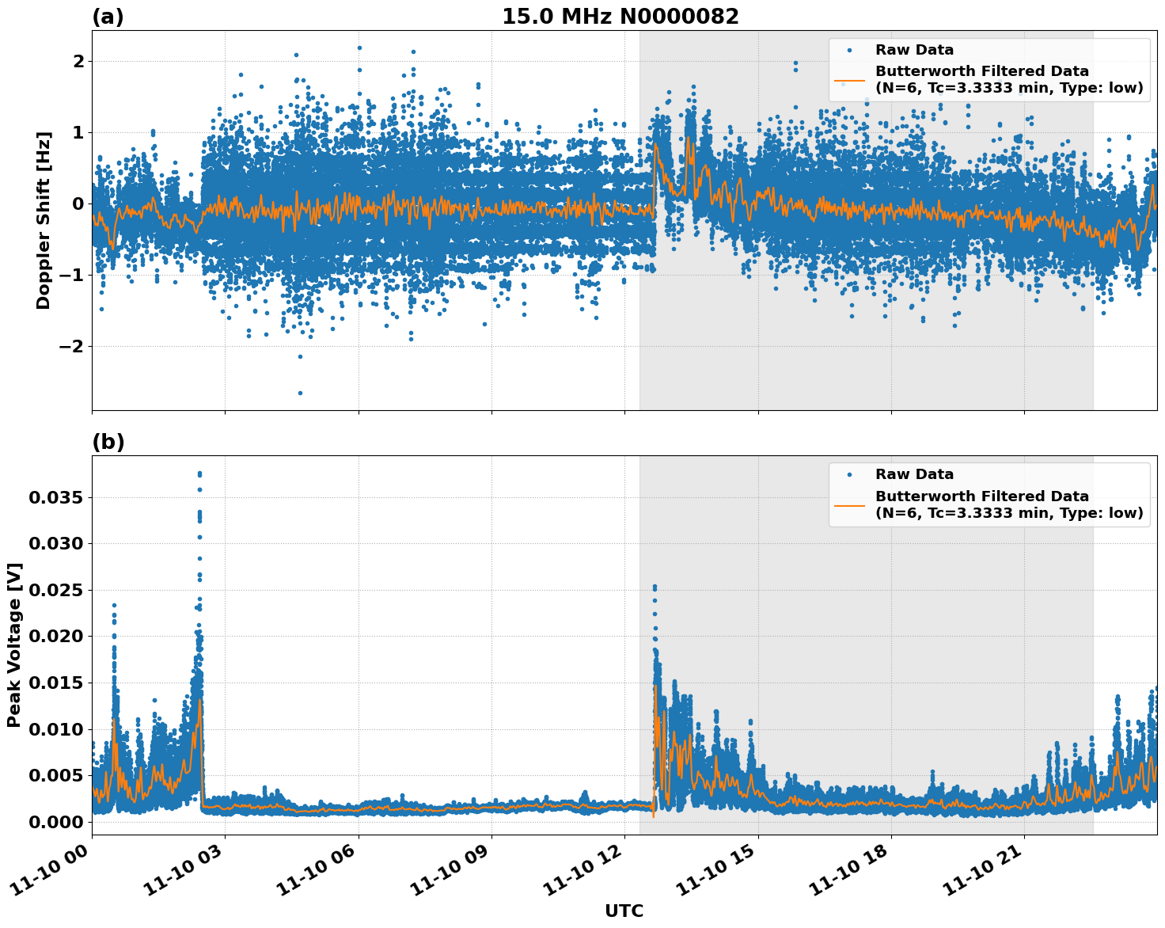The width and height of the screenshot is (1165, 928).
Task: Select the highest voltage spike near 11-10 02
Action: (199, 472)
